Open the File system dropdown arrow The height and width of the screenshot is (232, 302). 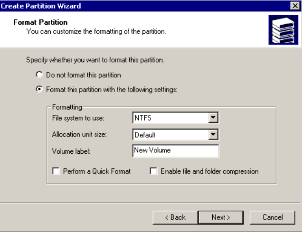pyautogui.click(x=213, y=117)
